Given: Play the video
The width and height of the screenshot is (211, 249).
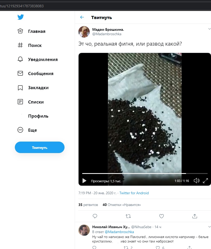Looking at the screenshot, I should click(x=84, y=181).
